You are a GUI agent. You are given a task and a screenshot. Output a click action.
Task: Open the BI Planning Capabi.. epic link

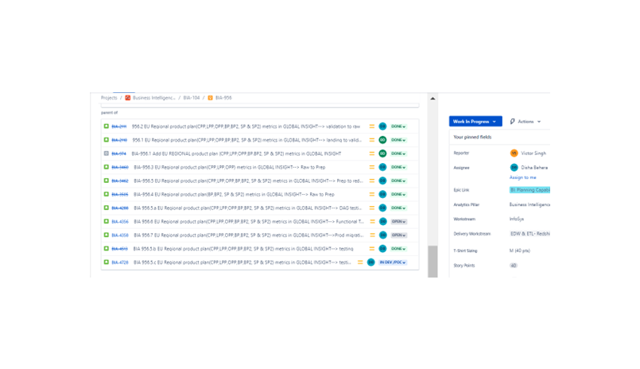click(x=529, y=190)
